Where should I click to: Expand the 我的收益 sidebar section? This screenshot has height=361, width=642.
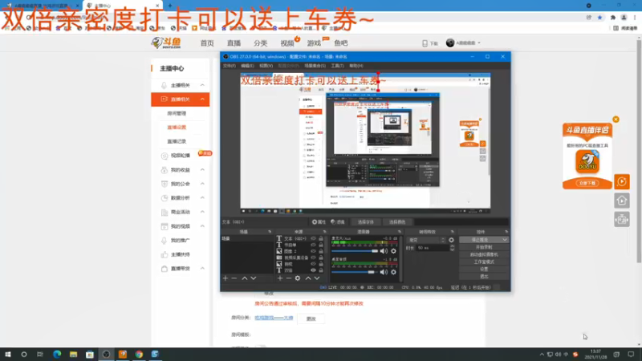click(202, 170)
